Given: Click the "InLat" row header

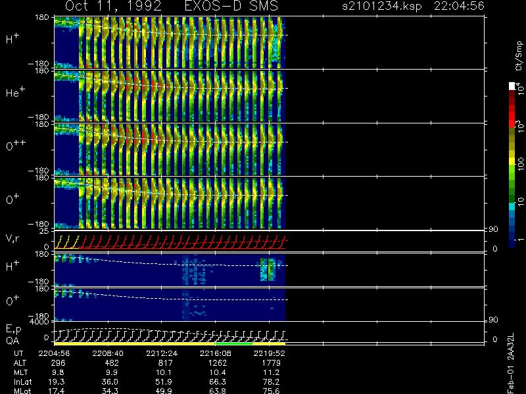Looking at the screenshot, I should 22,382.
